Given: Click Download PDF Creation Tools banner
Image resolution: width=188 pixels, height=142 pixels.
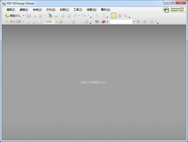Looking at the screenshot, I should point(174,9).
